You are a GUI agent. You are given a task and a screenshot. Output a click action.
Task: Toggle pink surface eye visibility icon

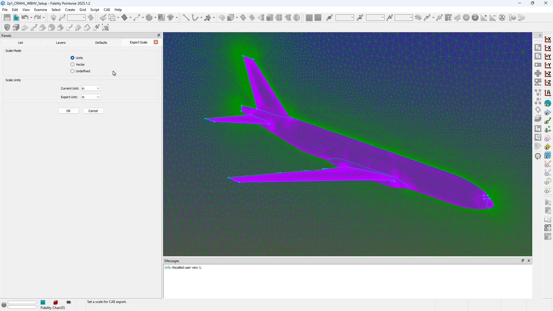(547, 138)
